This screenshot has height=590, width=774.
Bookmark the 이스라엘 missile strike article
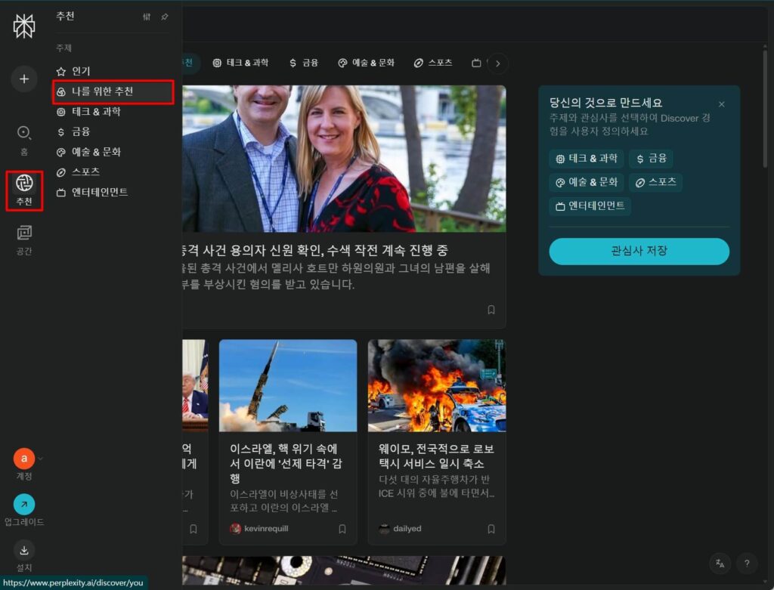342,530
